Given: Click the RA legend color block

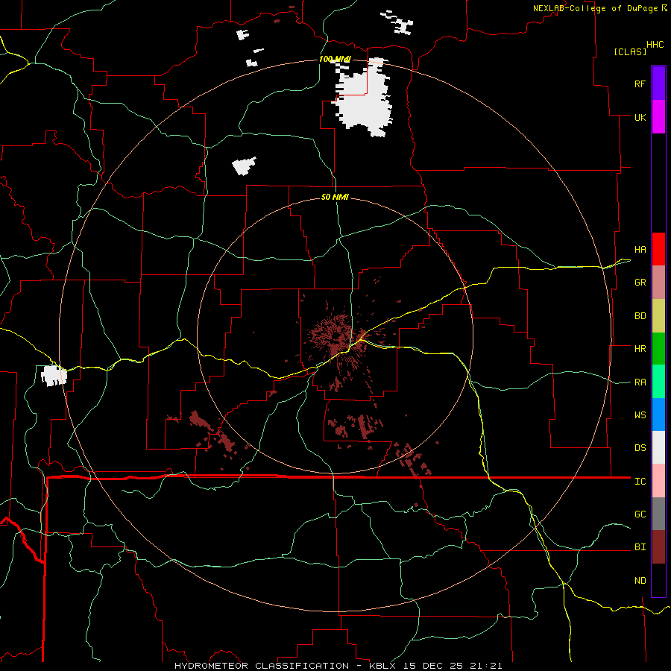Looking at the screenshot, I should coord(658,382).
